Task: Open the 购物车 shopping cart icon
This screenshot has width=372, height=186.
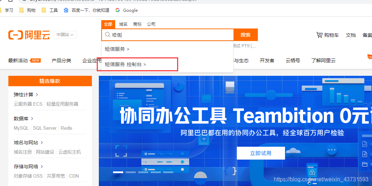Action: (x=319, y=35)
